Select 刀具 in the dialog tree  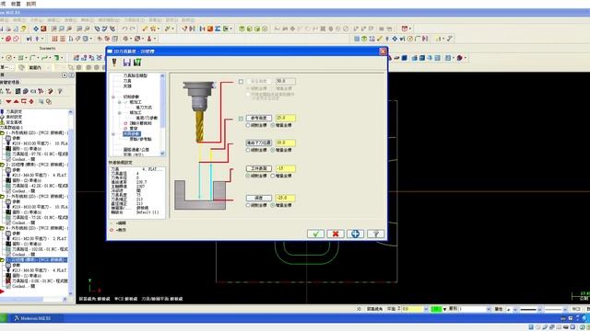click(127, 81)
